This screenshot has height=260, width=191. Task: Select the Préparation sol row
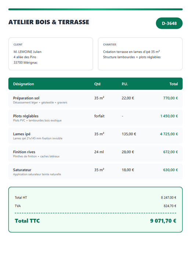point(95,100)
